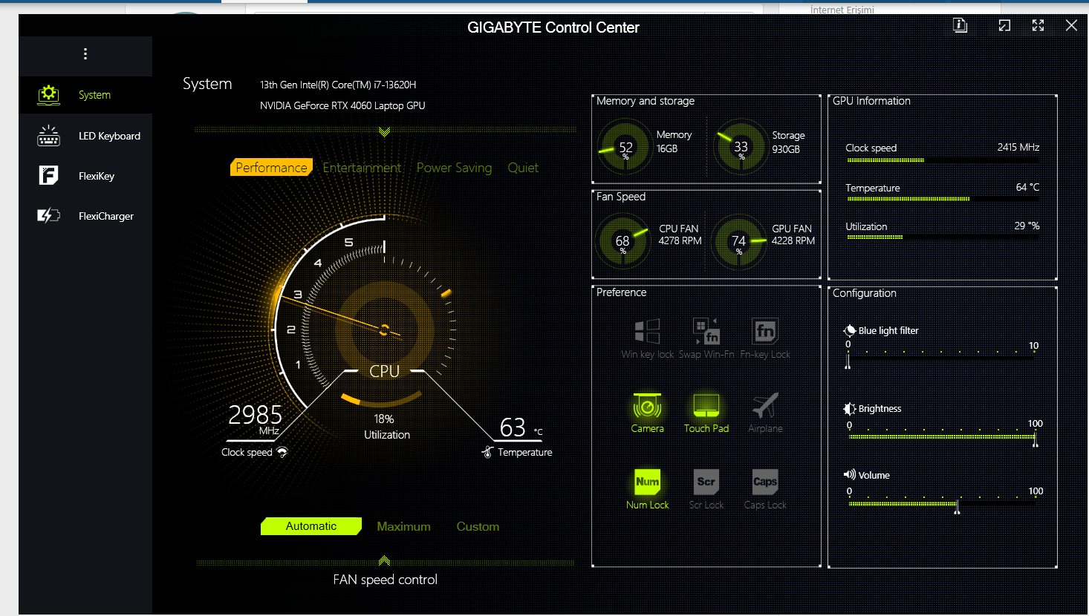Set fan mode to Maximum
Viewport: 1089px width, 616px height.
coord(403,526)
